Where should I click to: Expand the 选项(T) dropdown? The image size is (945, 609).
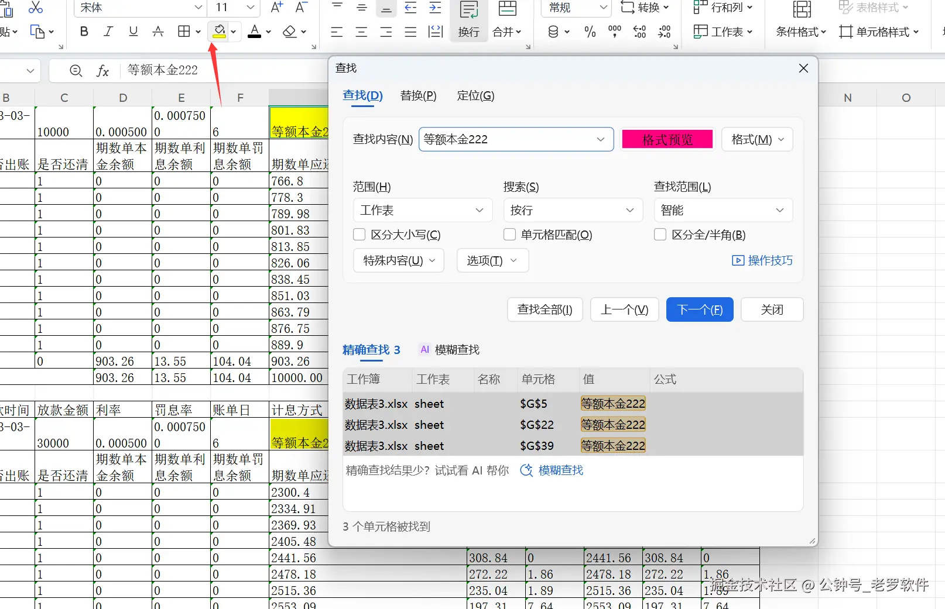pos(492,260)
